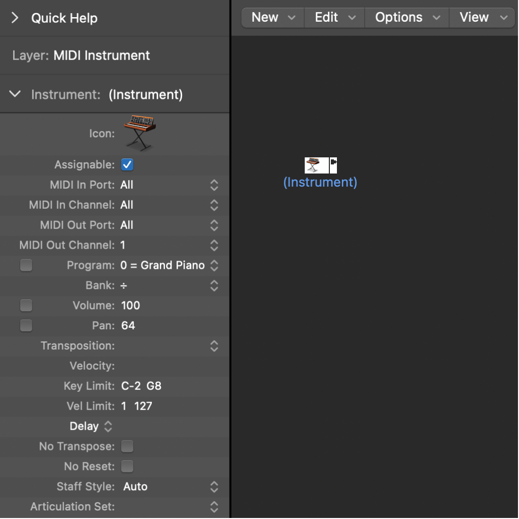Viewport: 519px width, 519px height.
Task: Select the (Instrument) object icon in the Environment
Action: pyautogui.click(x=317, y=164)
